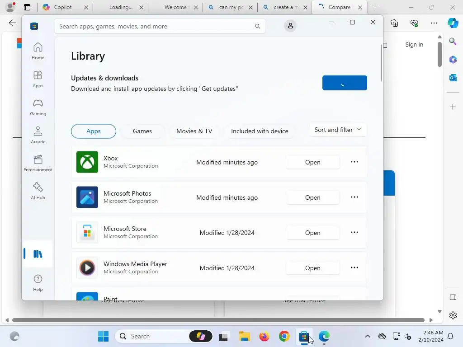Image resolution: width=463 pixels, height=347 pixels.
Task: Switch to the Welcome browser tab
Action: [x=175, y=7]
